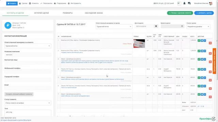Click the green edit icon in row 3
218x122 pixels.
click(199, 59)
